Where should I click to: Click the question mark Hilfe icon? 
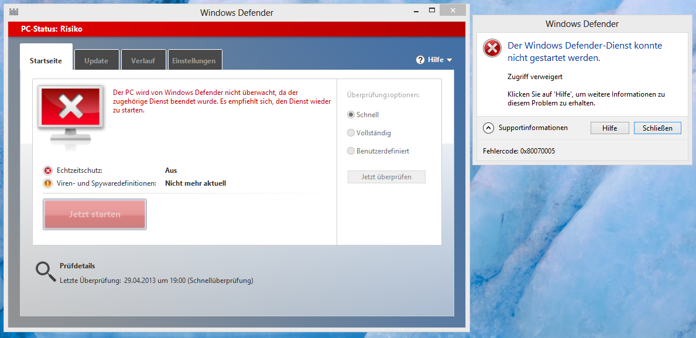(x=420, y=60)
